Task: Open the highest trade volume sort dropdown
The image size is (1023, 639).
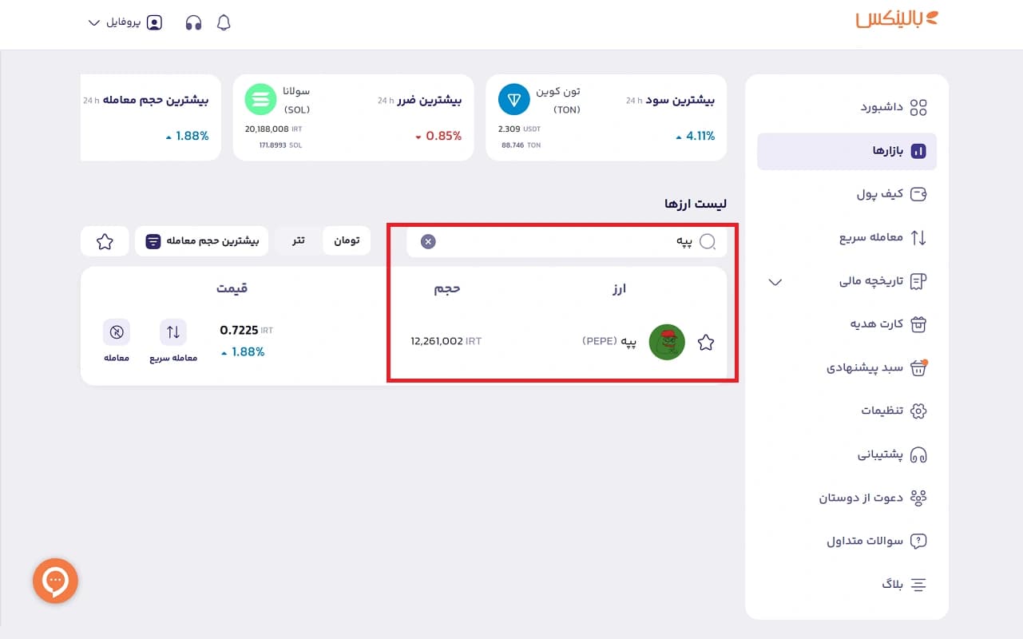Action: click(x=203, y=240)
